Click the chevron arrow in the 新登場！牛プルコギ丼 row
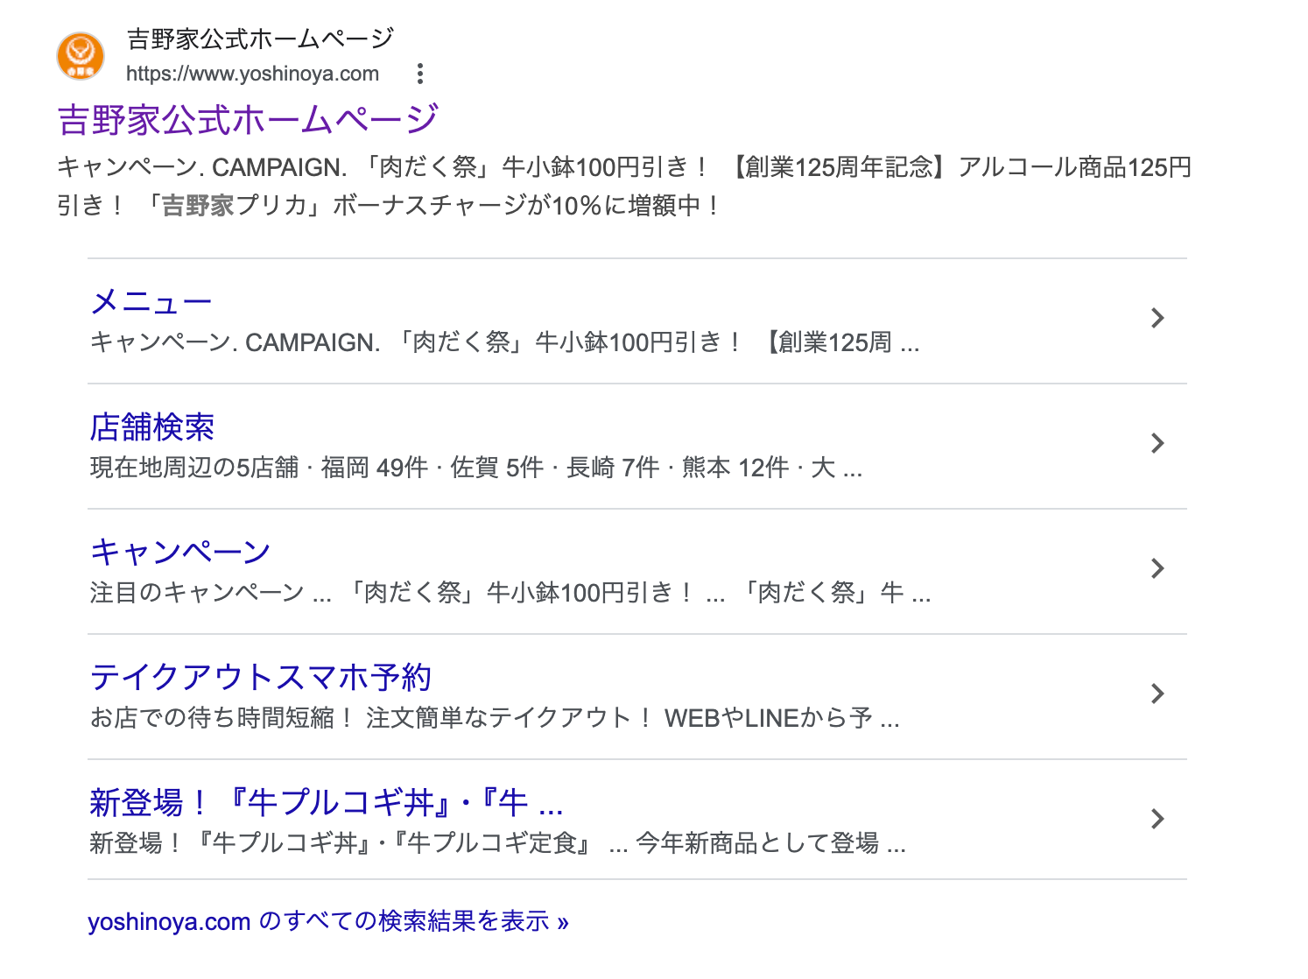This screenshot has height=979, width=1308. coord(1157,819)
